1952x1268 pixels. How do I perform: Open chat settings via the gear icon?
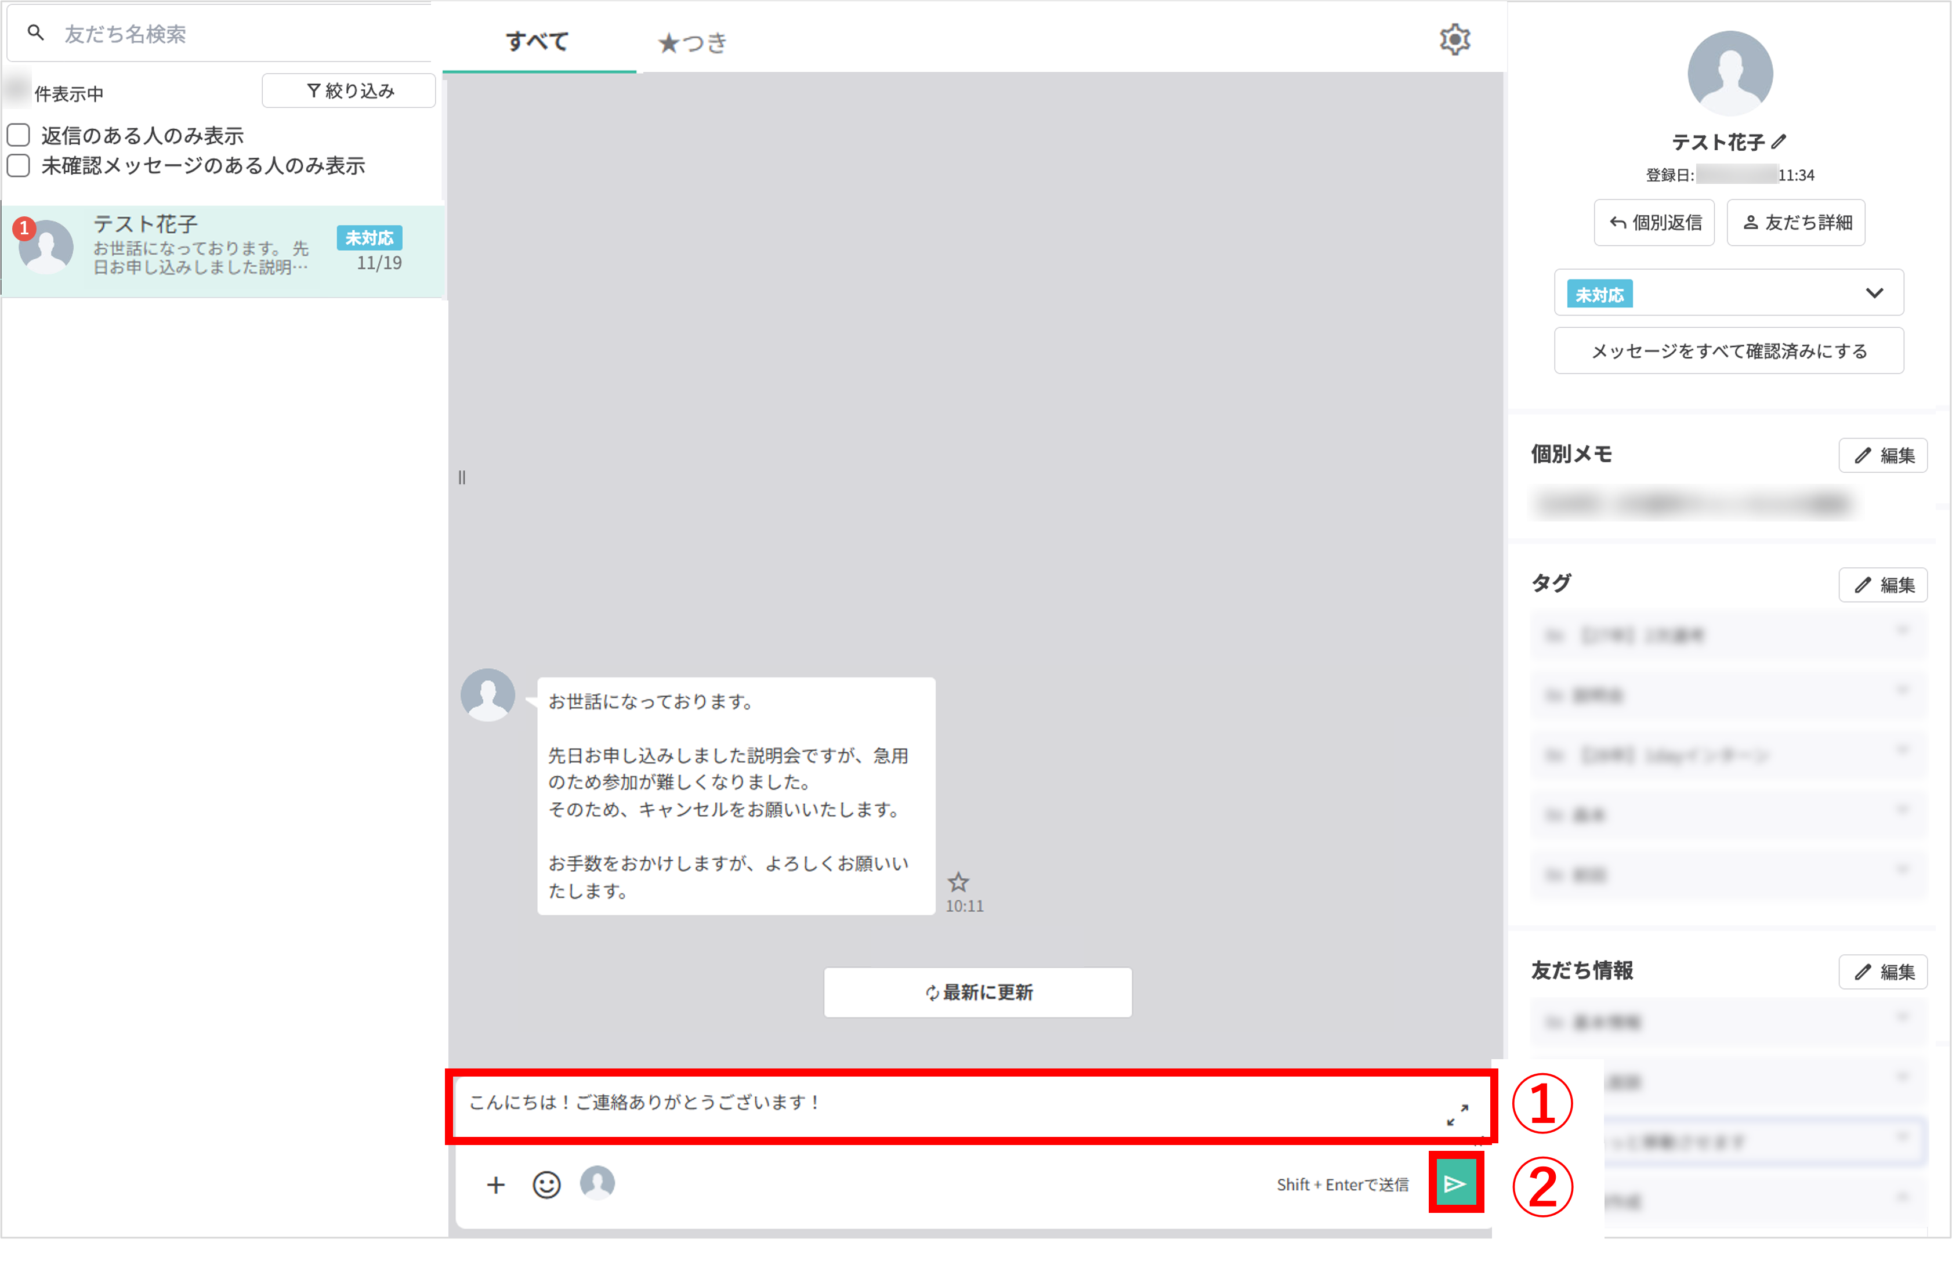click(x=1455, y=38)
